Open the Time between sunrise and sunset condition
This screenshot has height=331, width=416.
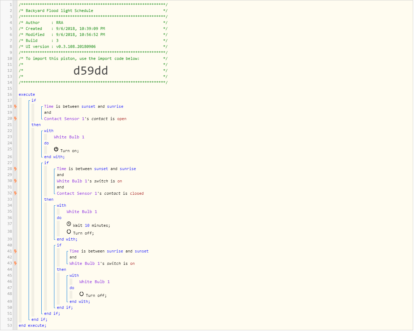point(109,252)
